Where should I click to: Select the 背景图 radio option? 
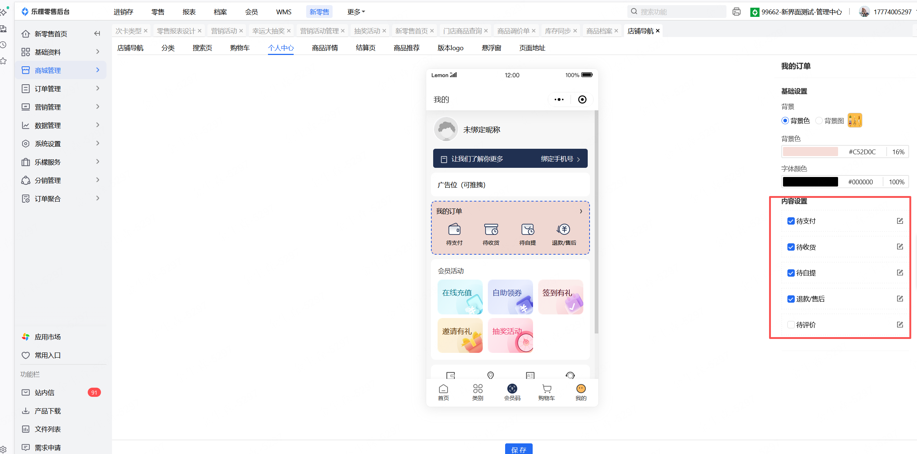(x=819, y=121)
